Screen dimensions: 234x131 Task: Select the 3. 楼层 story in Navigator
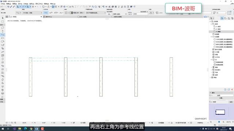pos(217,27)
